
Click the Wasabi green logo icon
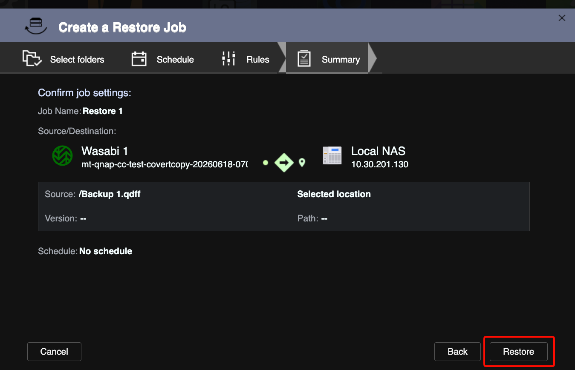click(62, 156)
